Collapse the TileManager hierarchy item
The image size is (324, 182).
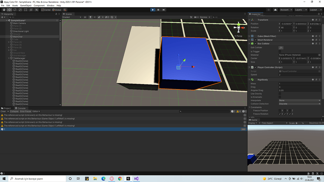click(9, 58)
